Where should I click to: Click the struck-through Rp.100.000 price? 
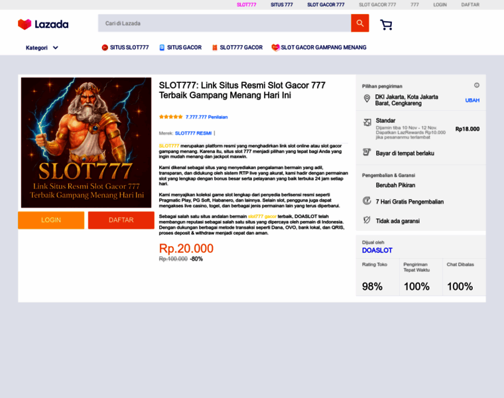pyautogui.click(x=173, y=259)
